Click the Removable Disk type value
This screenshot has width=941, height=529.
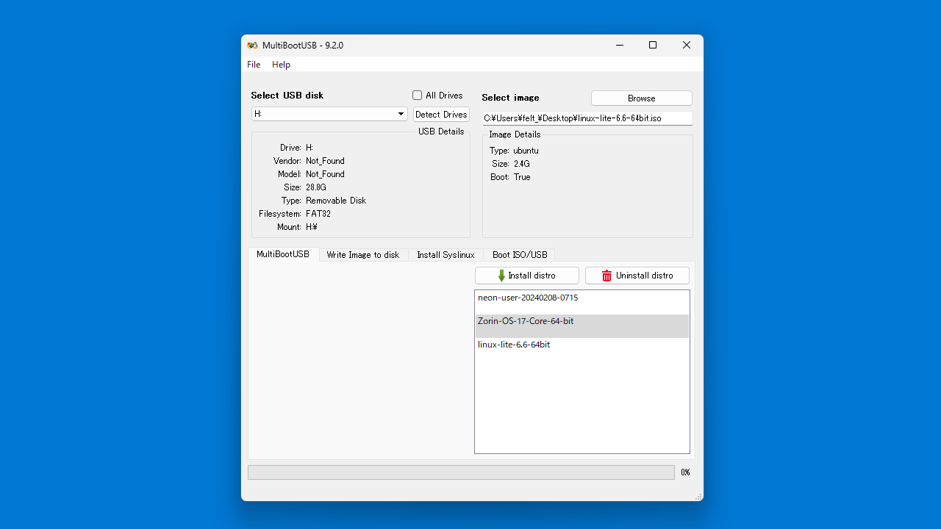point(336,201)
